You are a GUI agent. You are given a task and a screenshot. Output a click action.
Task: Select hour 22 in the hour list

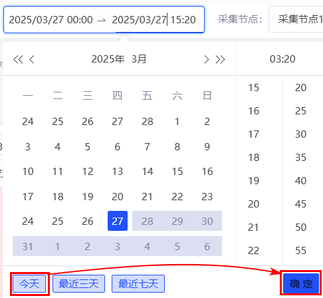point(254,251)
